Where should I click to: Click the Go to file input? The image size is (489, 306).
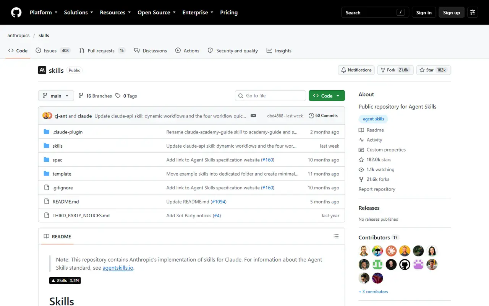[270, 96]
